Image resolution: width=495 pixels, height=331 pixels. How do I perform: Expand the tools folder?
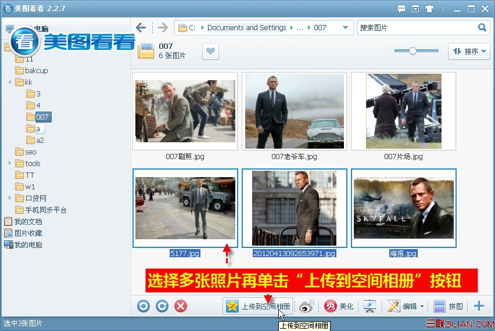(10, 163)
